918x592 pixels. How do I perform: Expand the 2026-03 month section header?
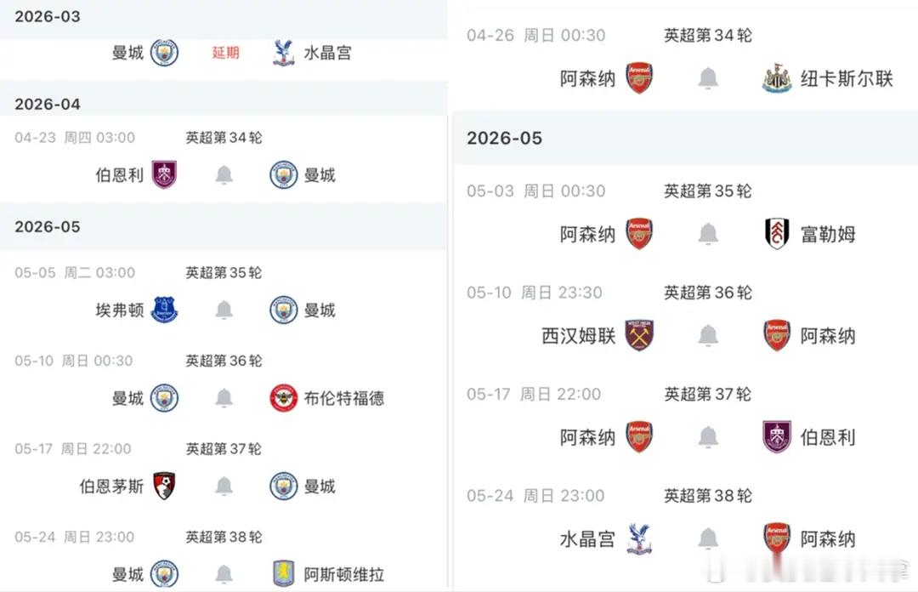(x=48, y=15)
